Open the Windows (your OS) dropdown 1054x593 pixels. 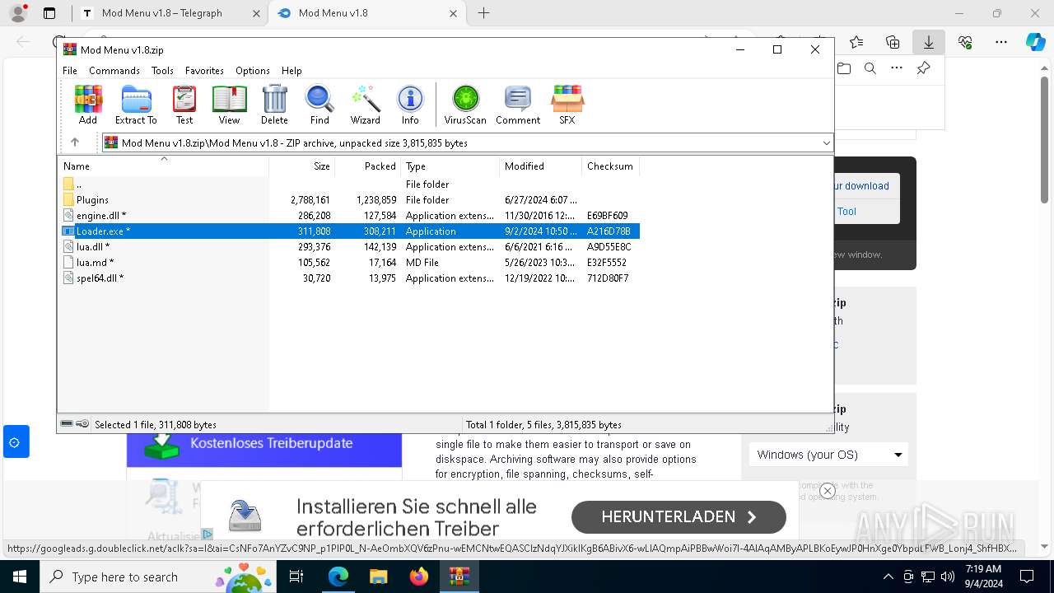829,455
